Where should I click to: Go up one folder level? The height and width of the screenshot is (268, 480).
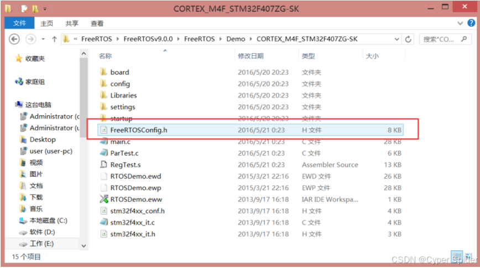[54, 39]
